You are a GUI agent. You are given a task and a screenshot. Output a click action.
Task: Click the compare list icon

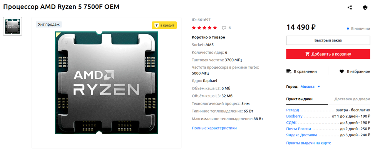click(289, 71)
